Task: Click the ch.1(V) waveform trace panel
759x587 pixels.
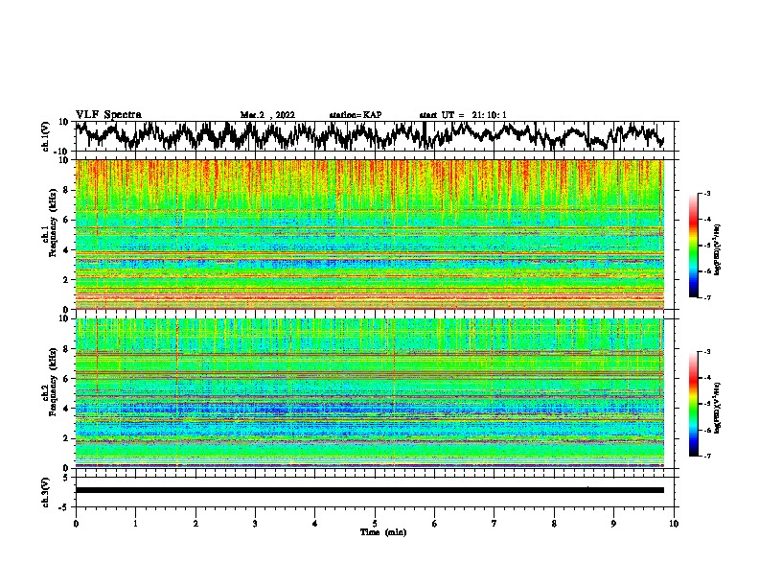Action: (375, 136)
